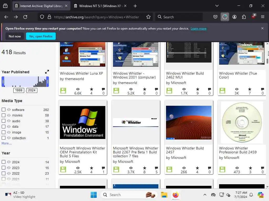Click views eye icon on Professional Build 2459
The width and height of the screenshot is (269, 201).
pyautogui.click(x=237, y=168)
